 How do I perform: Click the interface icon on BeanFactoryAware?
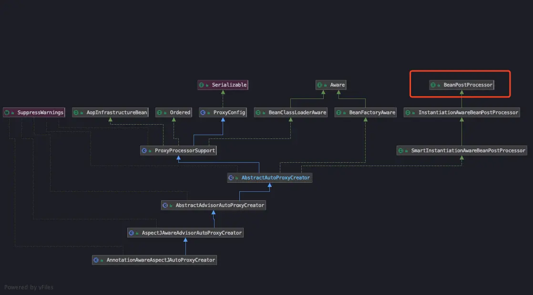[x=339, y=112]
